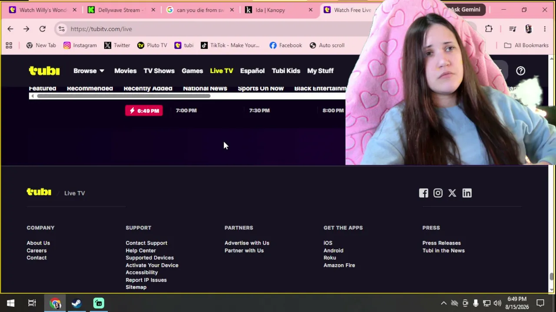Open the Report IP Issues link
Image resolution: width=556 pixels, height=312 pixels.
[x=146, y=280]
